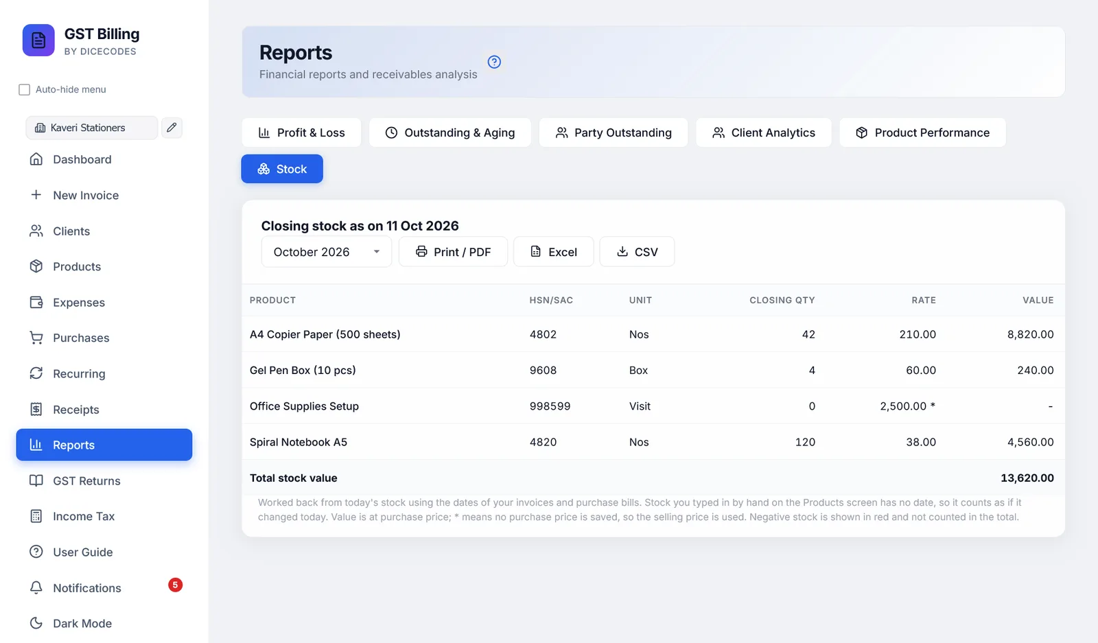The width and height of the screenshot is (1098, 643).
Task: Click the 8,820.00 value cell
Action: (1031, 334)
